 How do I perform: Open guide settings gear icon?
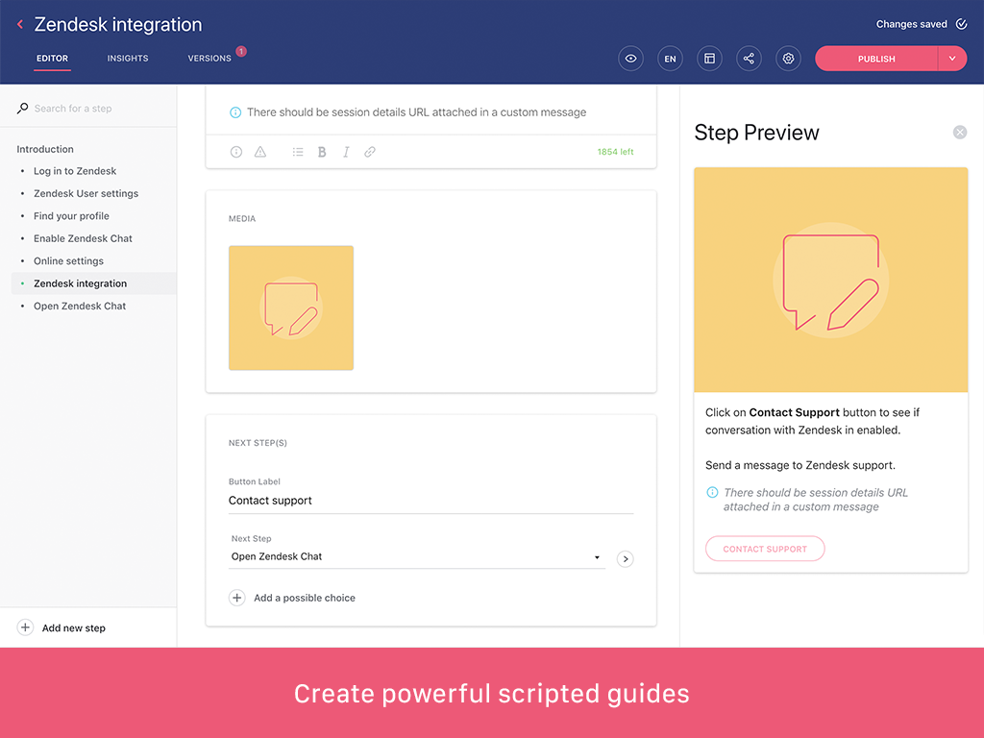coord(789,59)
